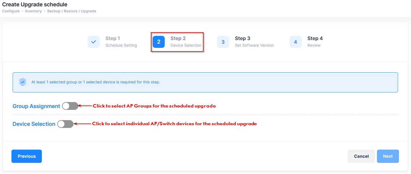411x174 pixels.
Task: Open the Configure breadcrumb link
Action: 11,11
